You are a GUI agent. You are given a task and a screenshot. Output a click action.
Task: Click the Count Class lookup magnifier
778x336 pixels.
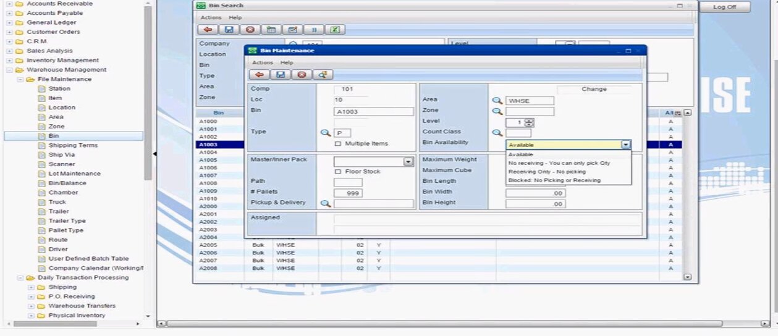(x=496, y=133)
